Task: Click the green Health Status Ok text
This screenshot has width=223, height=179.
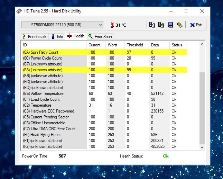Action: click(166, 156)
